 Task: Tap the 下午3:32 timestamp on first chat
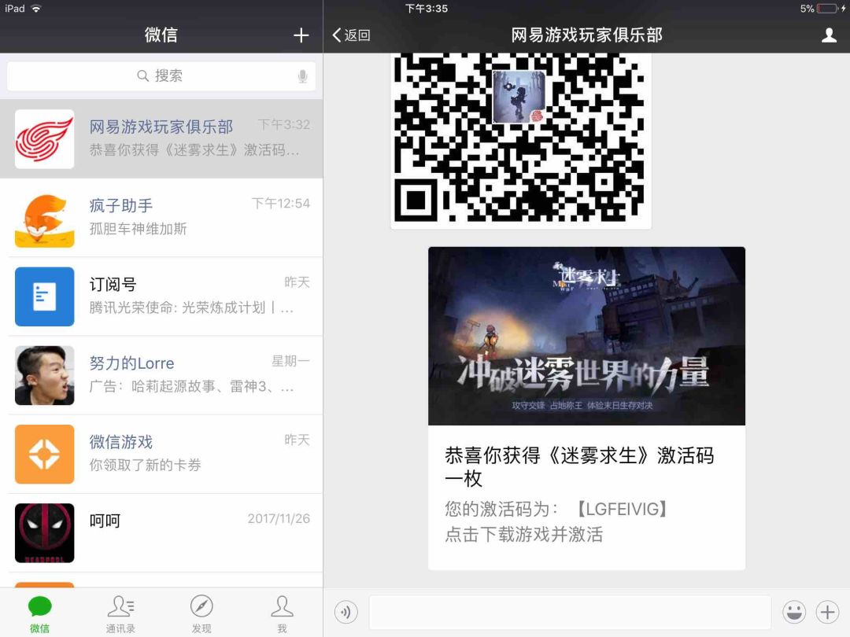[x=283, y=124]
